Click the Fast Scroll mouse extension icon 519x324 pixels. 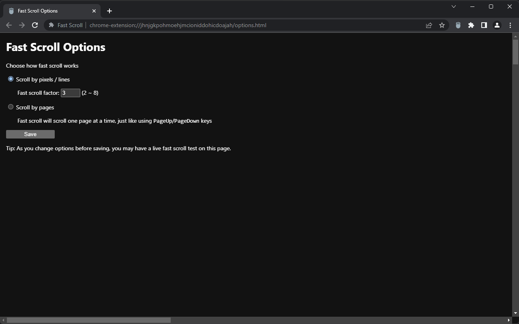[458, 25]
